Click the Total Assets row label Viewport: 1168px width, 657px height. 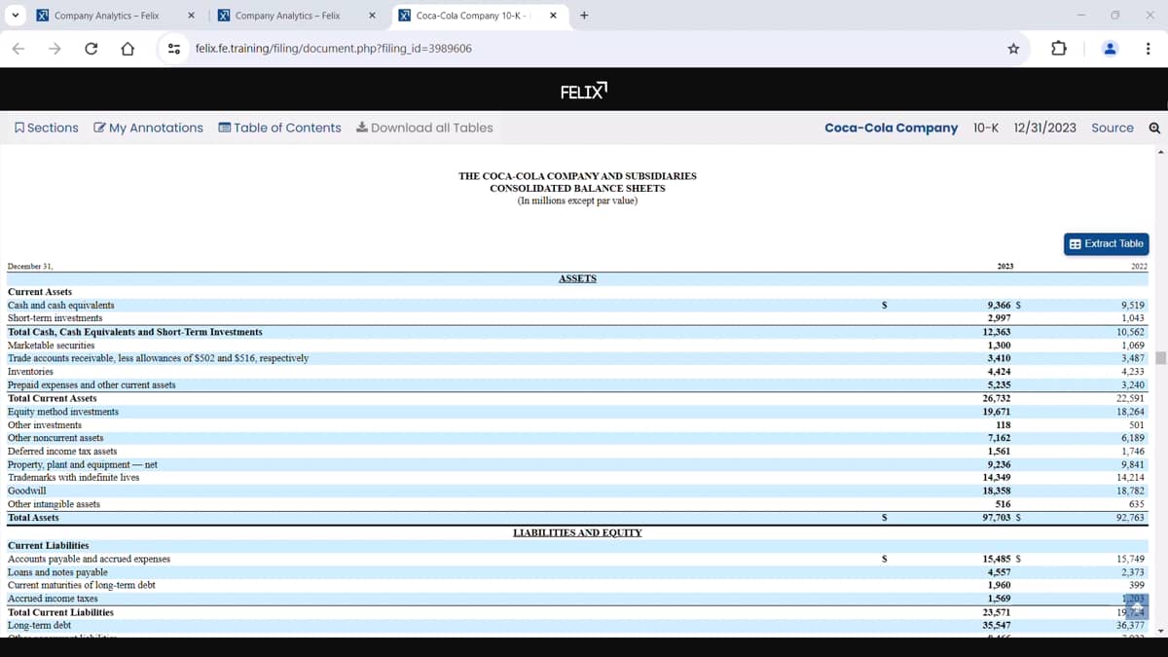click(33, 518)
